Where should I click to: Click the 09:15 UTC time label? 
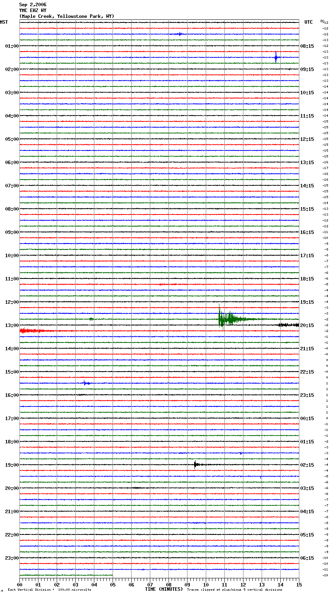[x=307, y=69]
